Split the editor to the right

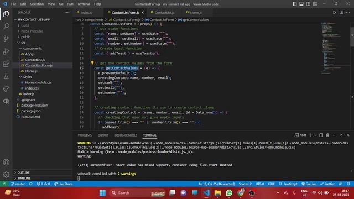point(341,13)
